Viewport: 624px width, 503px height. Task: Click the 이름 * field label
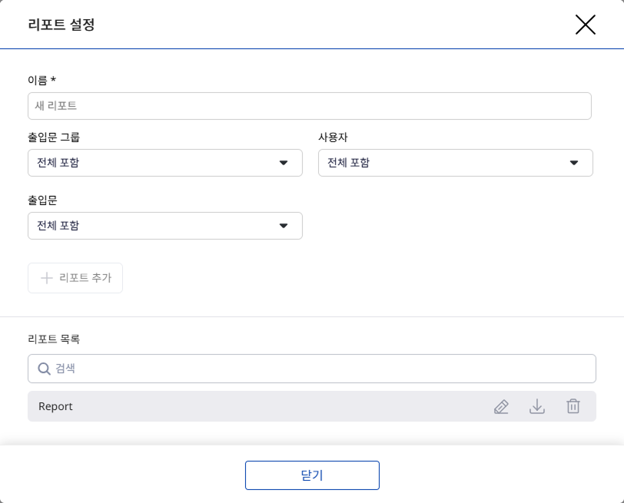41,80
